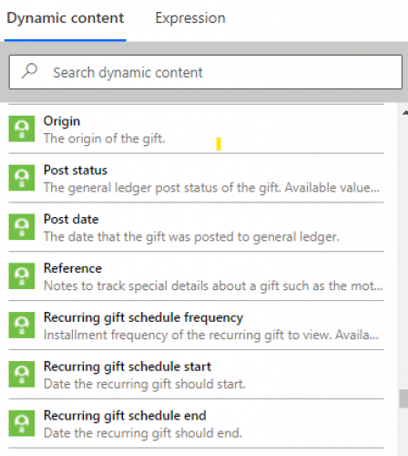Click the icon beside Recurring gift schedule end
The image size is (408, 456).
(x=22, y=423)
